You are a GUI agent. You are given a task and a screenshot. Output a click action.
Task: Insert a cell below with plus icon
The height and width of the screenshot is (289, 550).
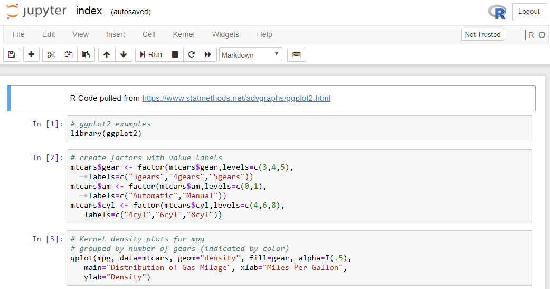coord(31,54)
